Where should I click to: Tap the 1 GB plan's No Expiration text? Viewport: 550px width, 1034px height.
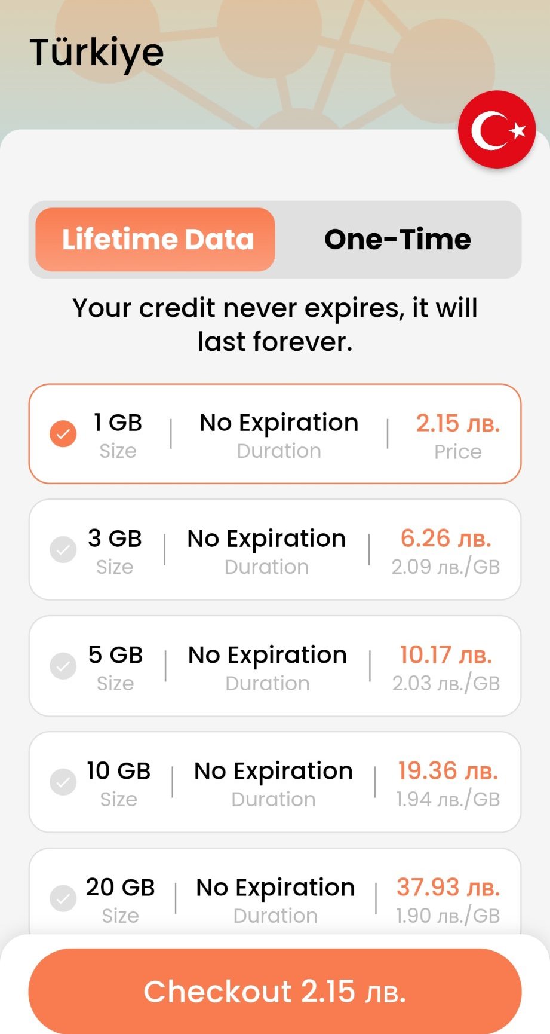[279, 423]
